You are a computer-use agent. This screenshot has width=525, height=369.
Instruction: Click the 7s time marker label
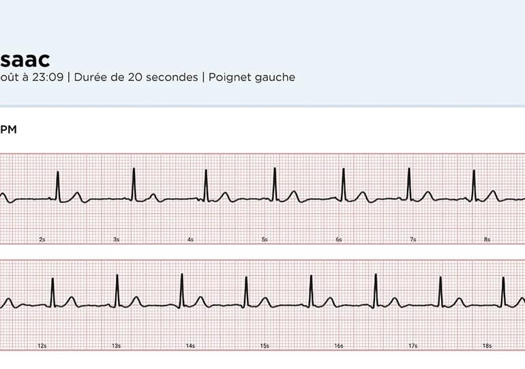(x=412, y=240)
